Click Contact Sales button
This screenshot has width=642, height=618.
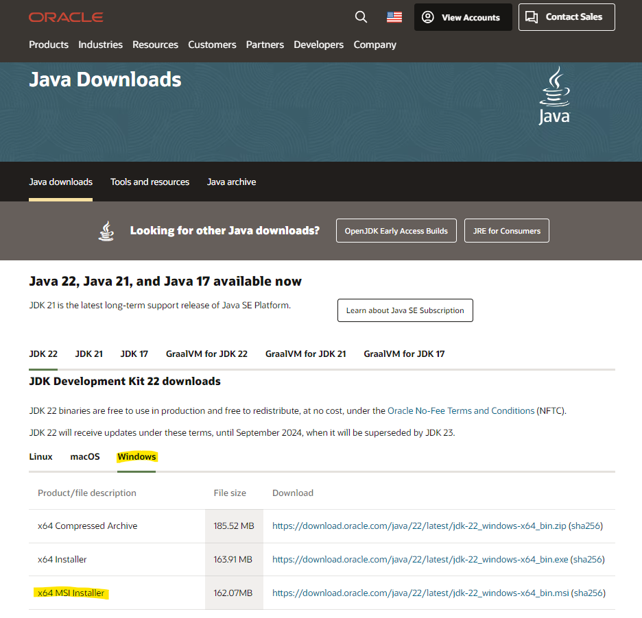(567, 17)
